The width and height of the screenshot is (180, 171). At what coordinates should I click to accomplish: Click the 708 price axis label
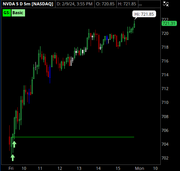(x=165, y=117)
